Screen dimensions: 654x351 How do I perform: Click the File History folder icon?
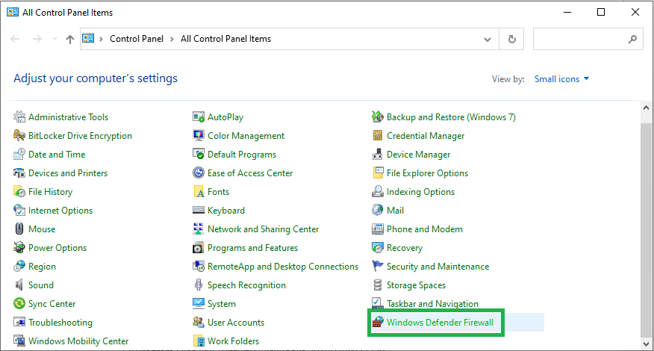pos(19,192)
